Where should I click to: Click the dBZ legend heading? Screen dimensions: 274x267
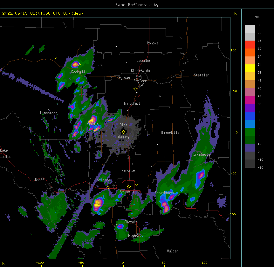click(257, 17)
